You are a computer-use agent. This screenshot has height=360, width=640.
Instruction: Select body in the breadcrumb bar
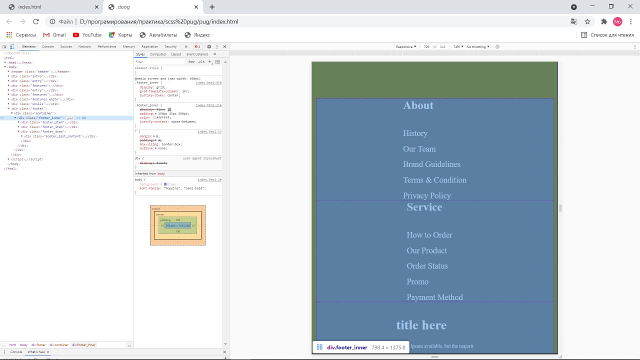coord(24,345)
